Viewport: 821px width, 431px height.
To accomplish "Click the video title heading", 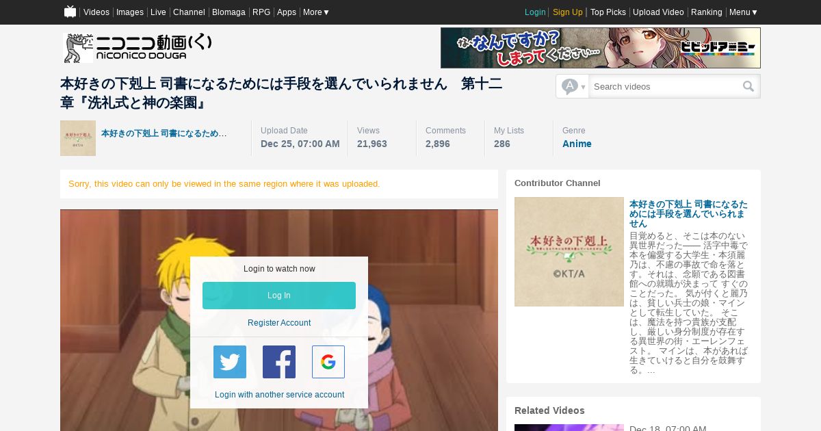I will pos(281,93).
